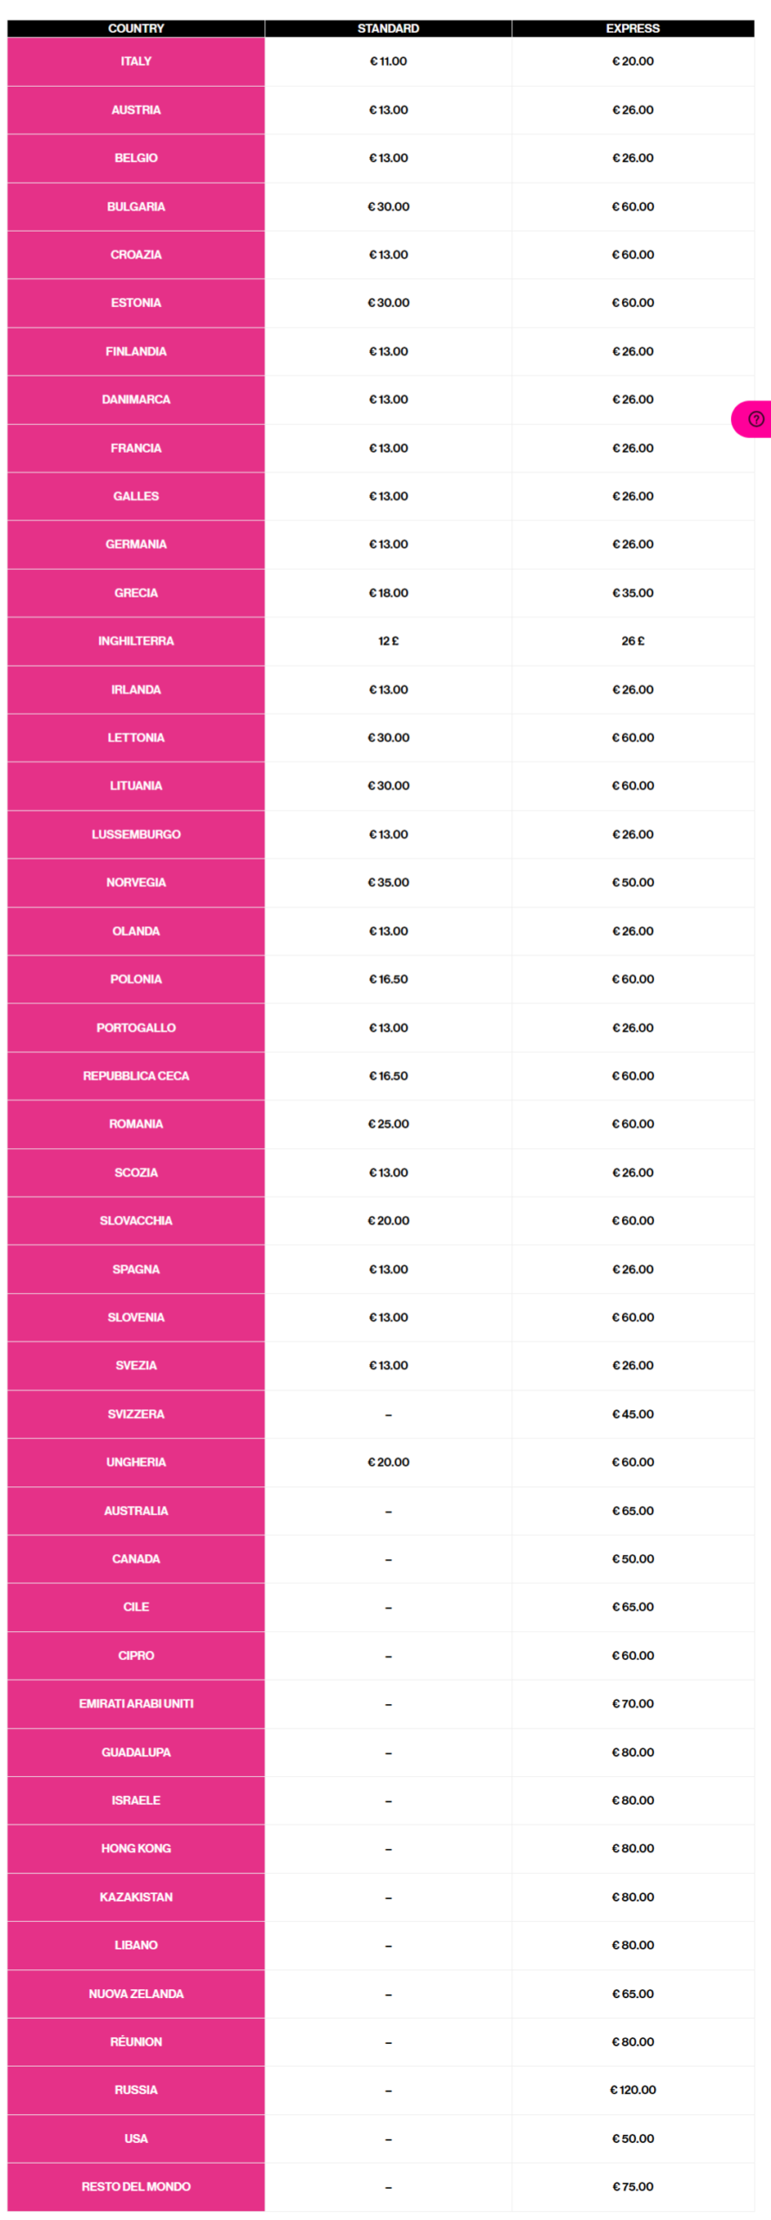Click the € 11.00 standard price
Screen dimensions: 771x2220
tap(388, 62)
